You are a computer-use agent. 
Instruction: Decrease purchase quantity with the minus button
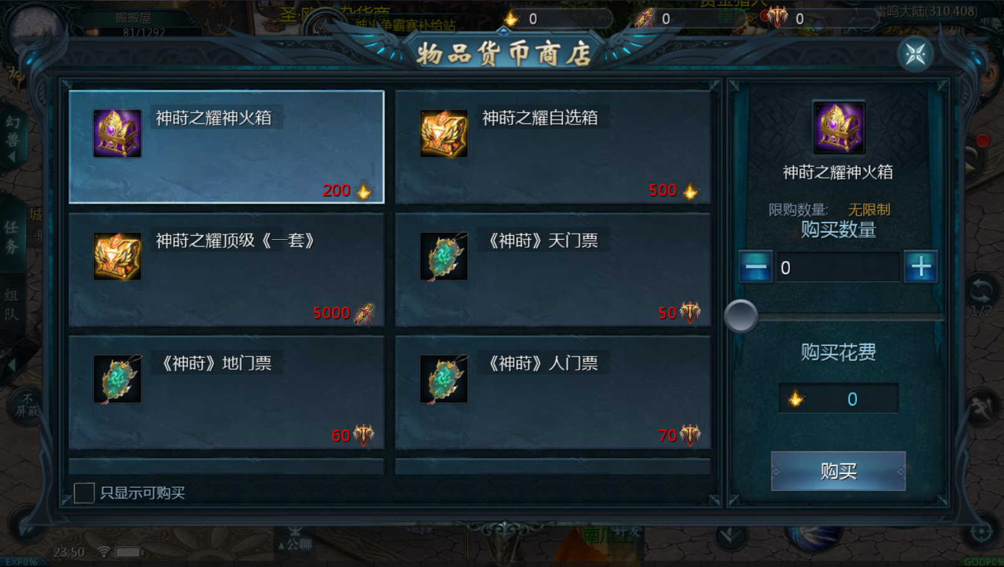pos(755,267)
